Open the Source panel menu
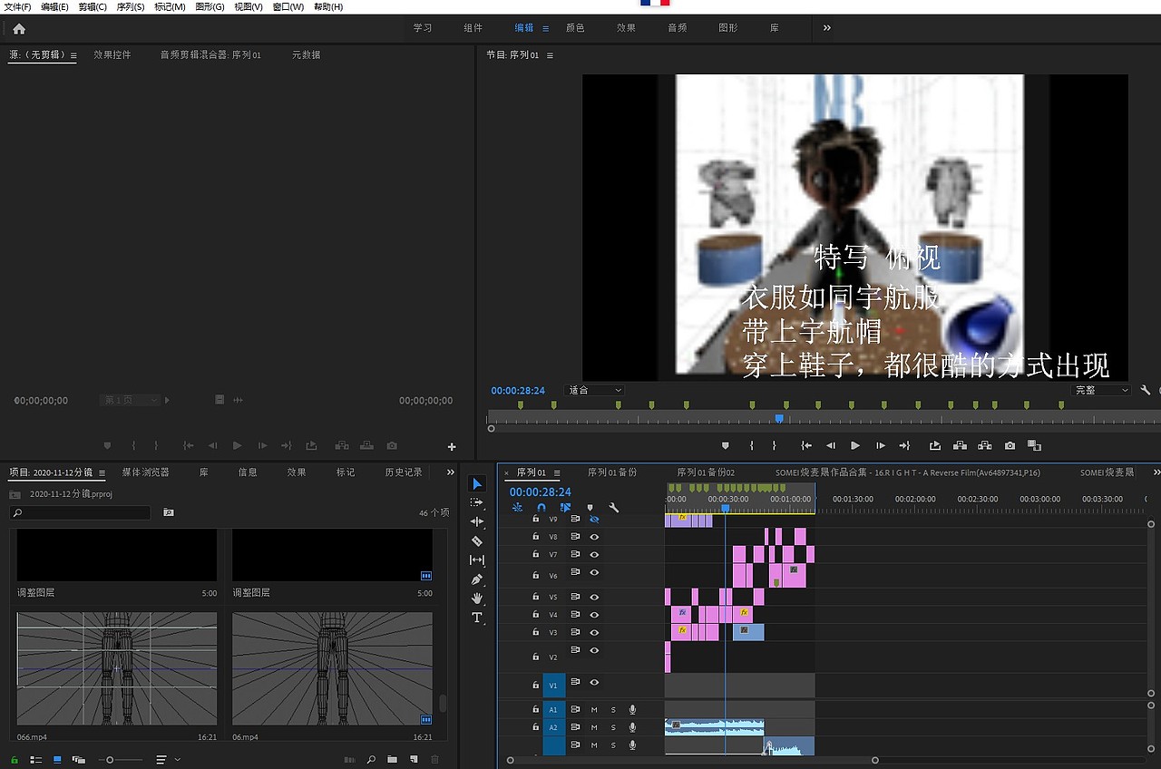 tap(73, 55)
